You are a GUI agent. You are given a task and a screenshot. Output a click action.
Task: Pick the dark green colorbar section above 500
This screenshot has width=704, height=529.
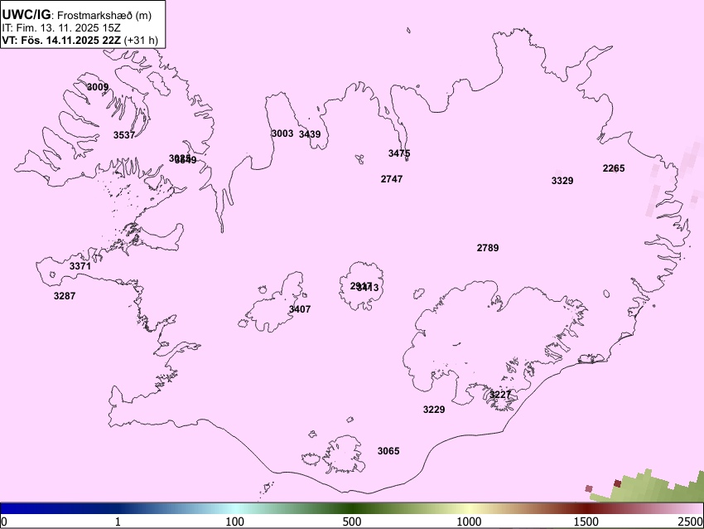(x=352, y=509)
